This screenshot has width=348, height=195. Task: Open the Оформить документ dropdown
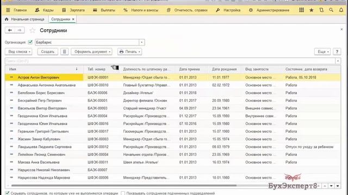91,52
